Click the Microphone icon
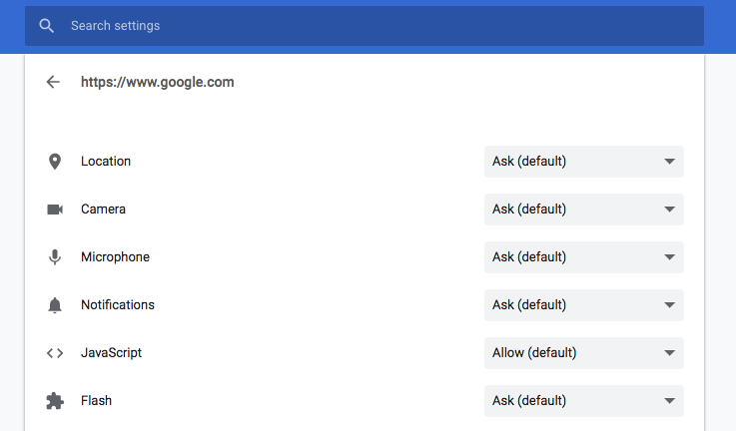 pyautogui.click(x=55, y=257)
